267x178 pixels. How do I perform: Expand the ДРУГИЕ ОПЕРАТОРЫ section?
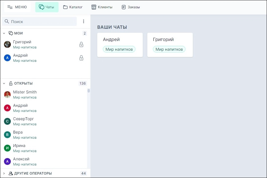point(4,173)
